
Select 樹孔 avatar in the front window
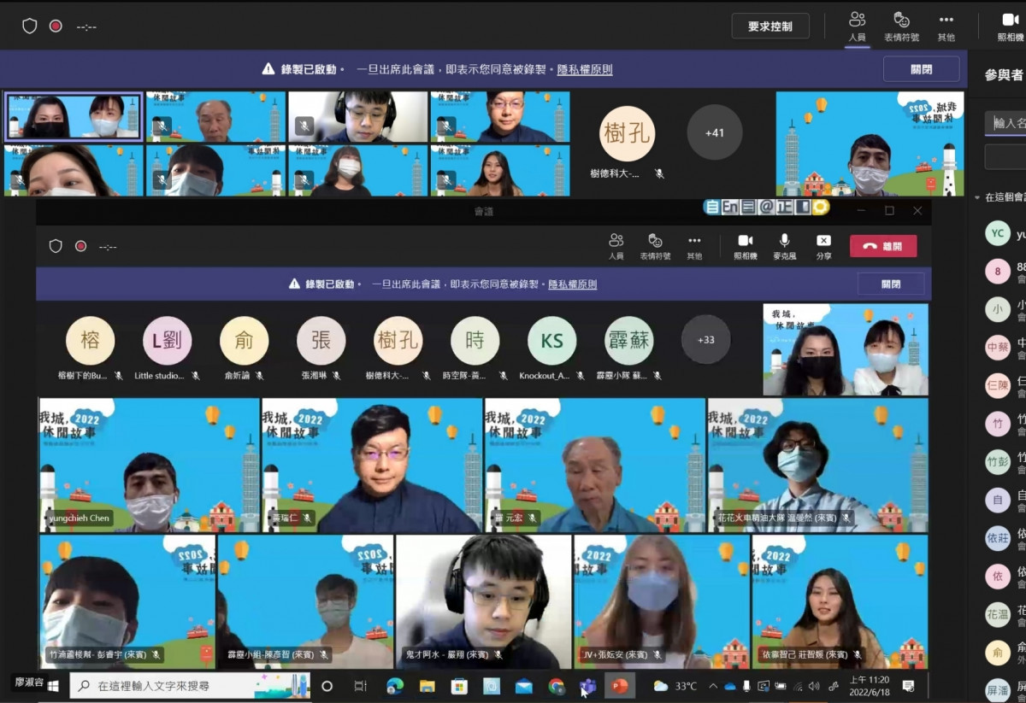point(398,341)
